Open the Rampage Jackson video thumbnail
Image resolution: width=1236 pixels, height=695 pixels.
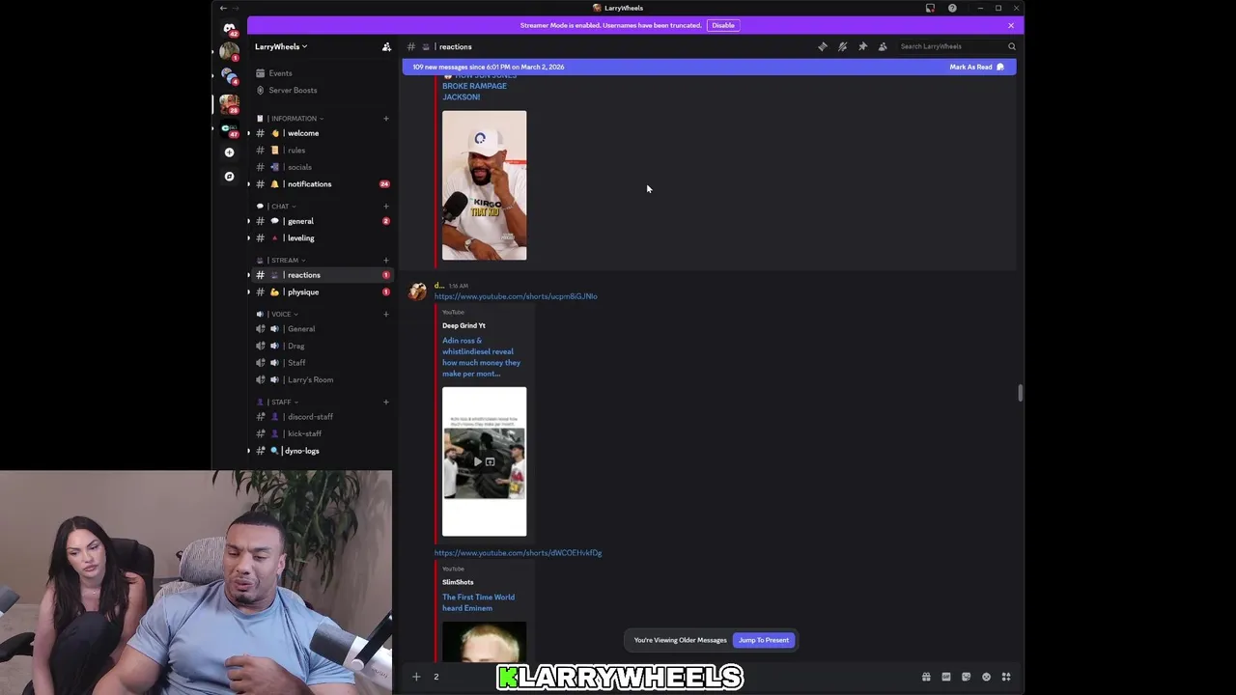point(484,185)
